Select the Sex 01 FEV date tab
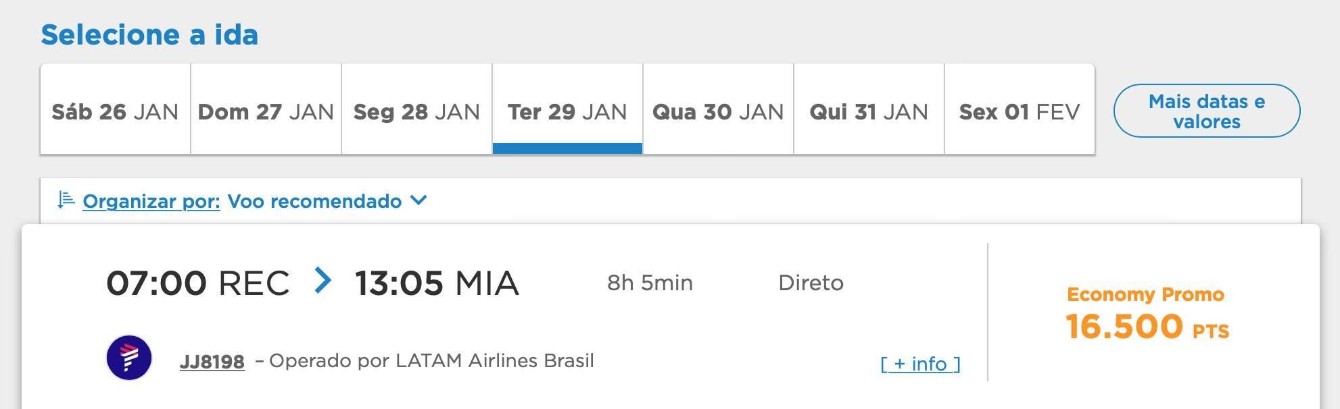The height and width of the screenshot is (409, 1340). click(x=1020, y=109)
